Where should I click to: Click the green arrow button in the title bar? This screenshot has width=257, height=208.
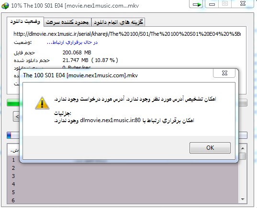coord(196,4)
